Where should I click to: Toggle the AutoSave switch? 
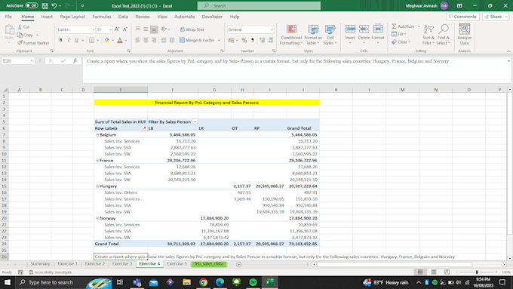pos(32,5)
